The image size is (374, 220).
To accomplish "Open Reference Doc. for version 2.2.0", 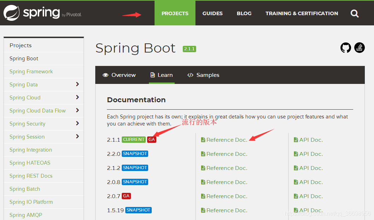I will (224, 154).
